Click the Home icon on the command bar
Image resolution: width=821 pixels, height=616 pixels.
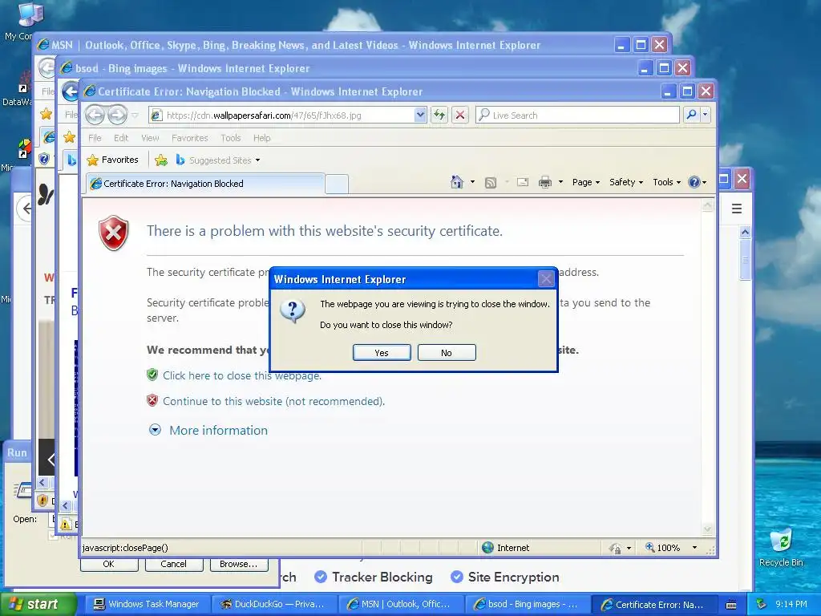456,182
